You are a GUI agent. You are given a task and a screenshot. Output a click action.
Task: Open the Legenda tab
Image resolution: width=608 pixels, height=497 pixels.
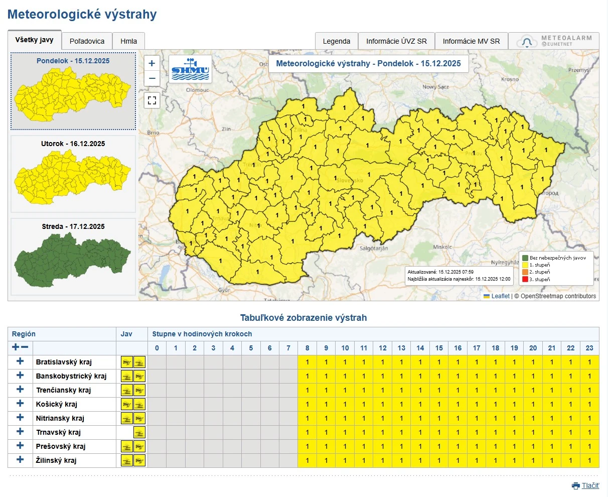point(336,41)
